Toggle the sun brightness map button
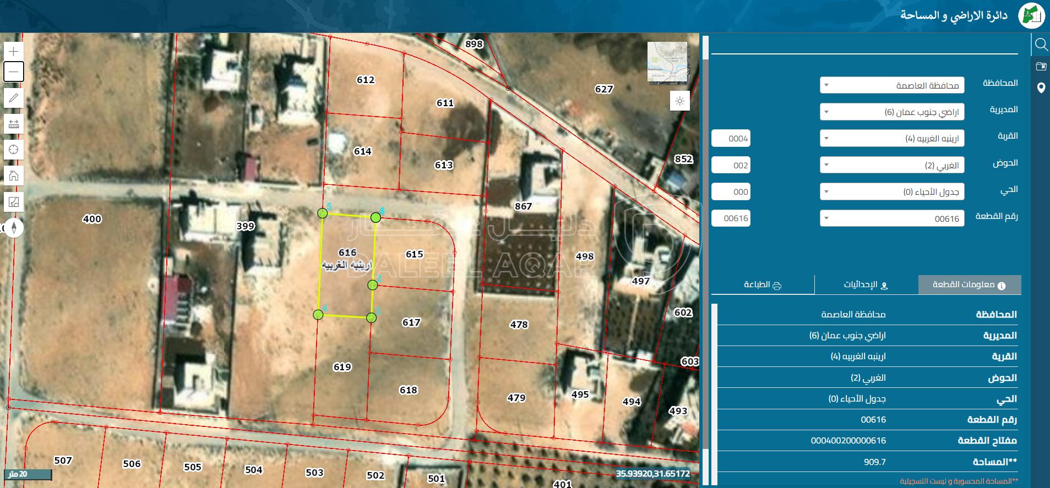Screen dimensions: 1050x488 tap(679, 101)
